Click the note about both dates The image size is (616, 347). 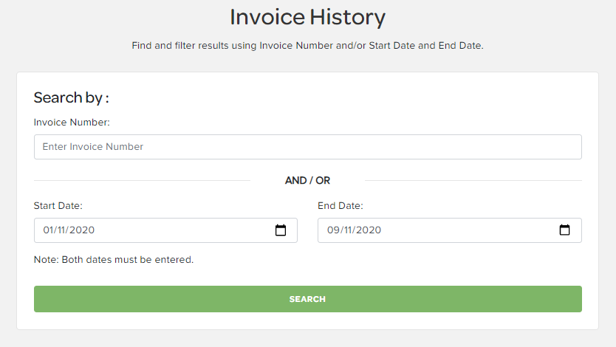pos(114,260)
